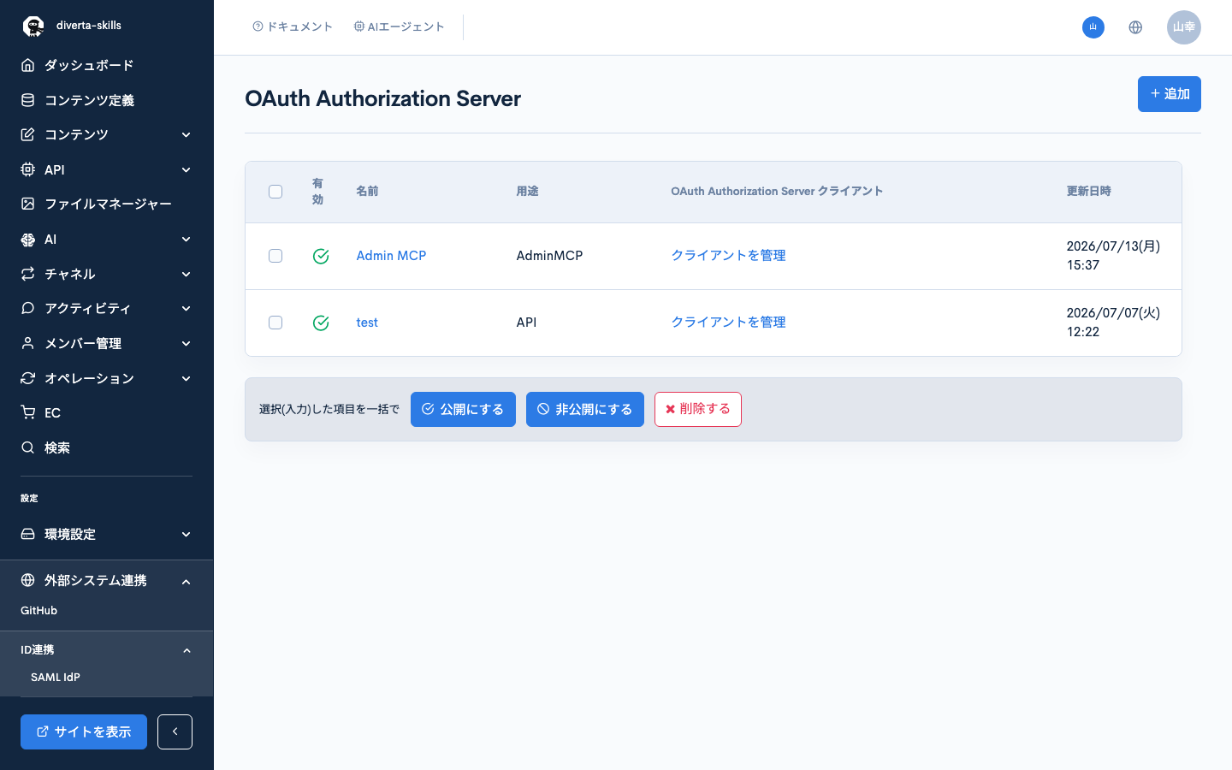Viewport: 1232px width, 770px height.
Task: Click the sidebar collapse arrow button
Action: 175,731
